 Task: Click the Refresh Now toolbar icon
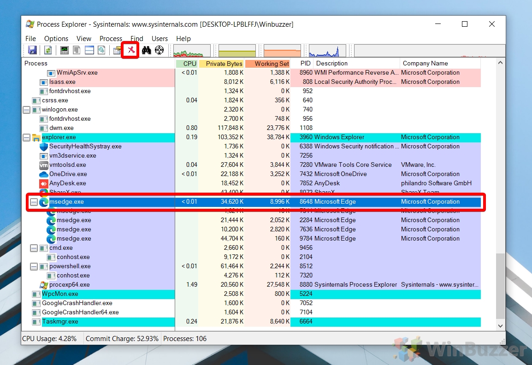[x=48, y=50]
